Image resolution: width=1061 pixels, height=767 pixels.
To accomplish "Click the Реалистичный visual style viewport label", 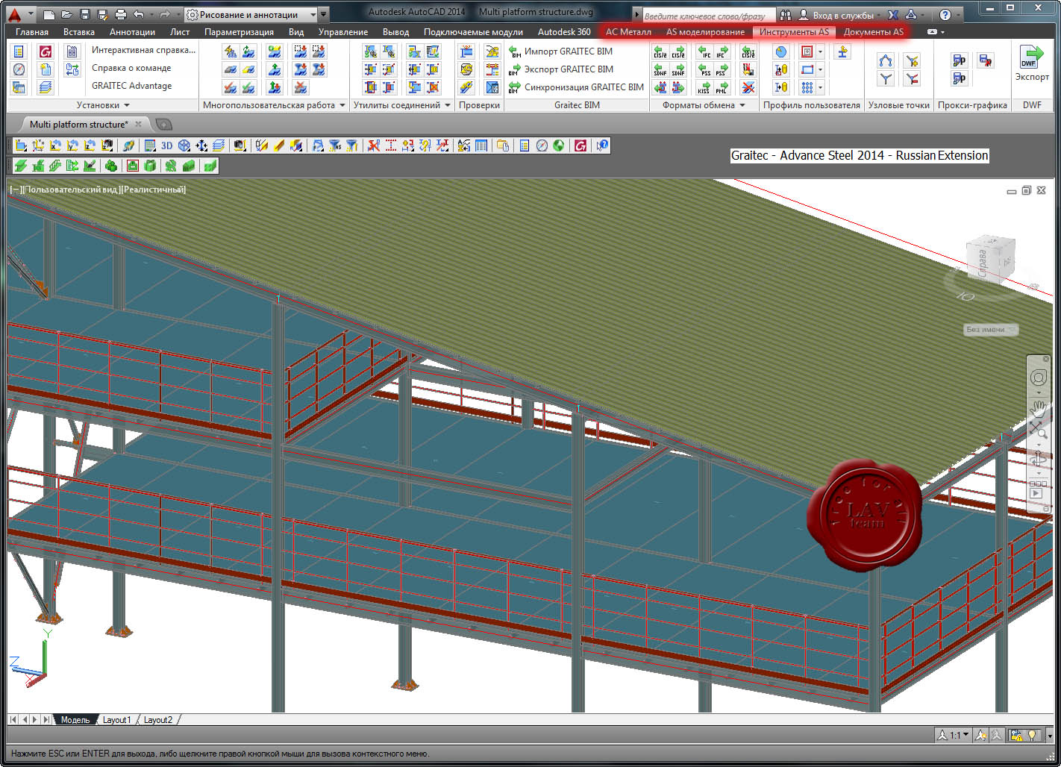I will click(x=154, y=190).
